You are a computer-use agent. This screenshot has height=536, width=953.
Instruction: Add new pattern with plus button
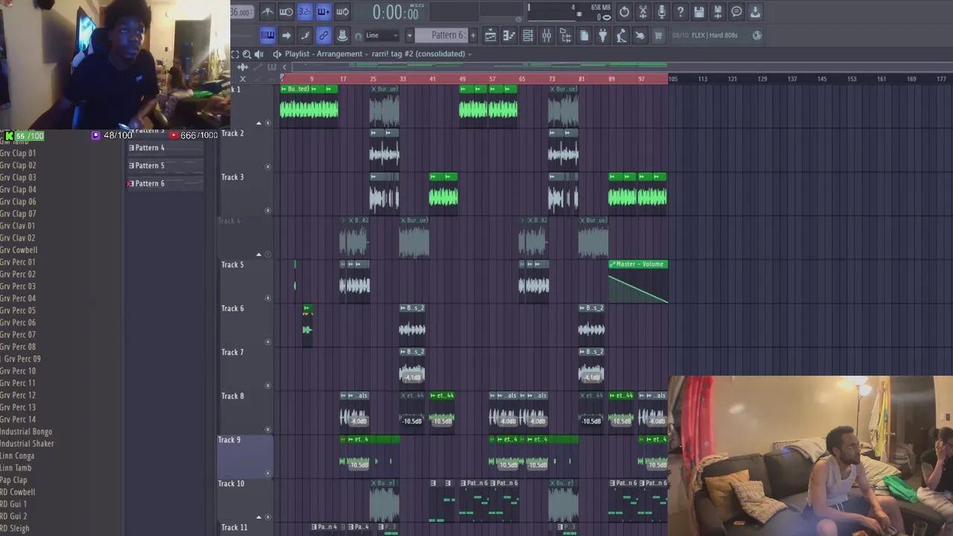(x=472, y=35)
